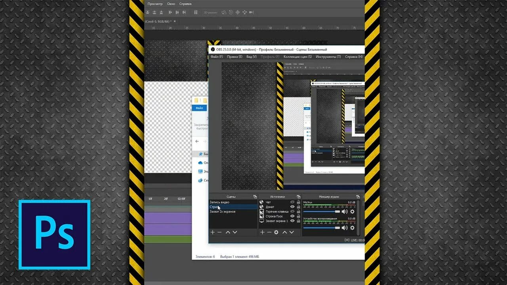Move source up in Источники panel

[284, 232]
